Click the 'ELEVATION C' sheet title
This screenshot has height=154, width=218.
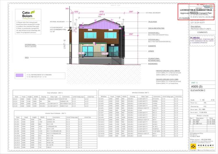198,90
